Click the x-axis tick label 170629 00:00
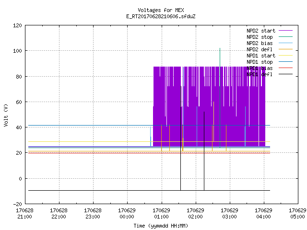This screenshot has width=307, height=230. click(x=127, y=214)
